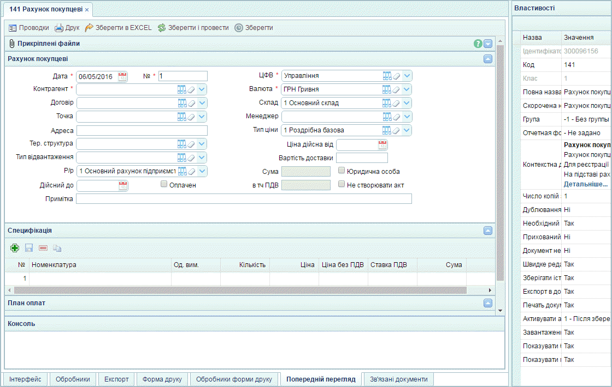Open lookup icon for Склад field

(387, 103)
